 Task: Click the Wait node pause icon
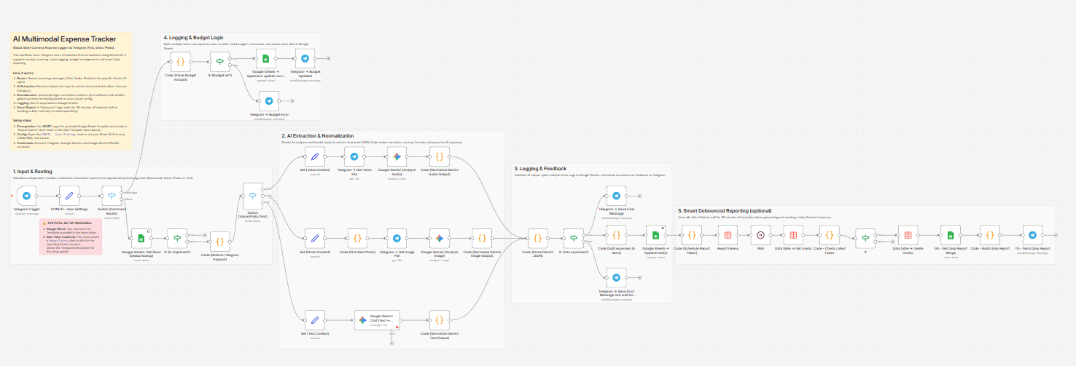(760, 236)
